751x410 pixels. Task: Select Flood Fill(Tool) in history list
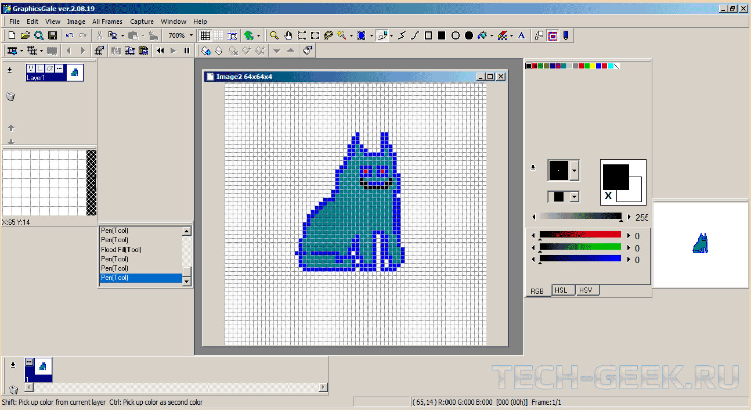point(121,250)
